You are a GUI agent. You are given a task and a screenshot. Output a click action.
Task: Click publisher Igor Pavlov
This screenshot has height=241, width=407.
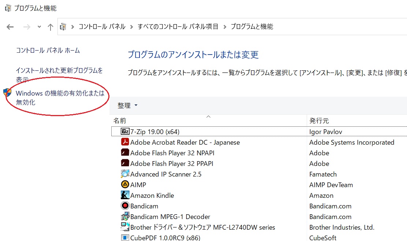click(326, 131)
